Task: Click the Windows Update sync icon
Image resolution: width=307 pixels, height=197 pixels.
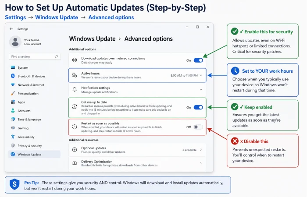Action: pyautogui.click(x=13, y=155)
